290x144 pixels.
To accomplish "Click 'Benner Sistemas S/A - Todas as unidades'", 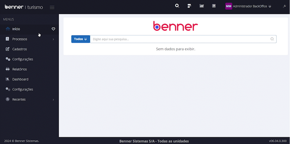I will click(154, 141).
